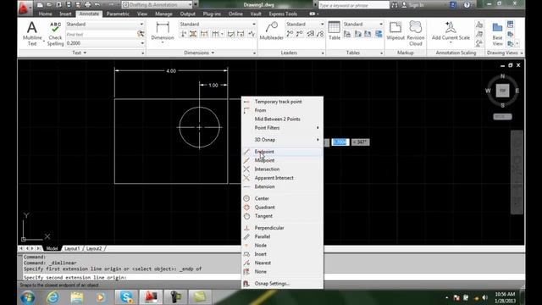Select the Base View tool
This screenshot has height=305, width=542.
497,34
